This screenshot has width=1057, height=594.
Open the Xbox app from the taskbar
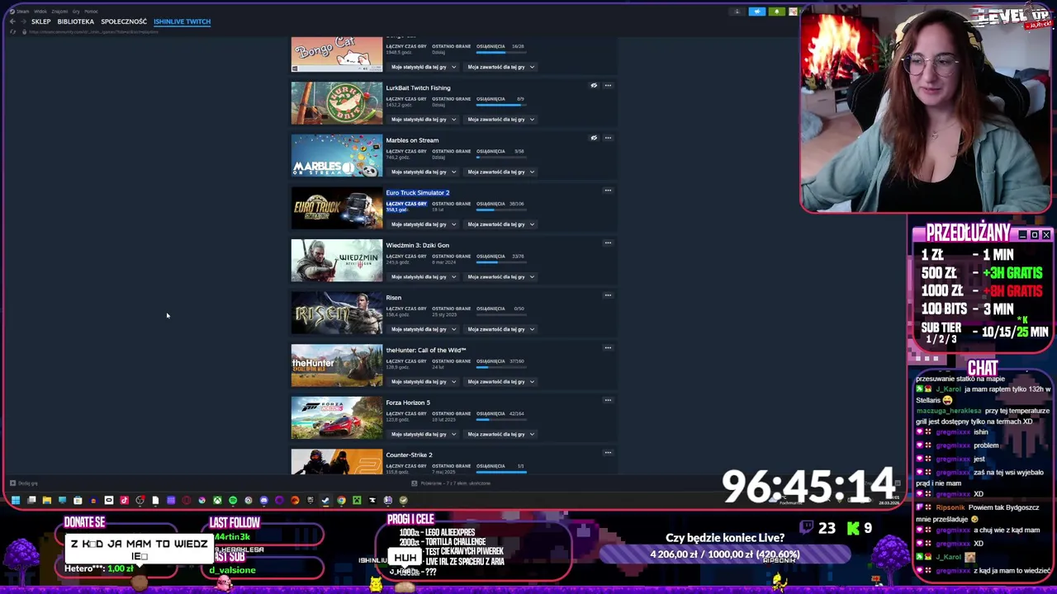[217, 500]
